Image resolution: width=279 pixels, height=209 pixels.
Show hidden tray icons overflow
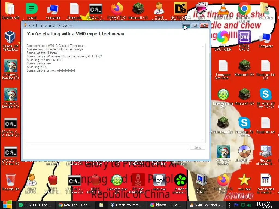click(229, 205)
